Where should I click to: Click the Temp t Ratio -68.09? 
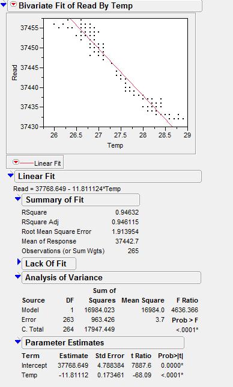(x=142, y=375)
